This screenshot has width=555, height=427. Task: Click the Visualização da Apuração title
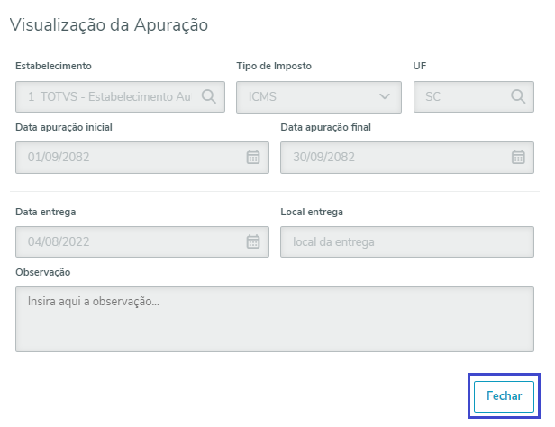click(109, 24)
